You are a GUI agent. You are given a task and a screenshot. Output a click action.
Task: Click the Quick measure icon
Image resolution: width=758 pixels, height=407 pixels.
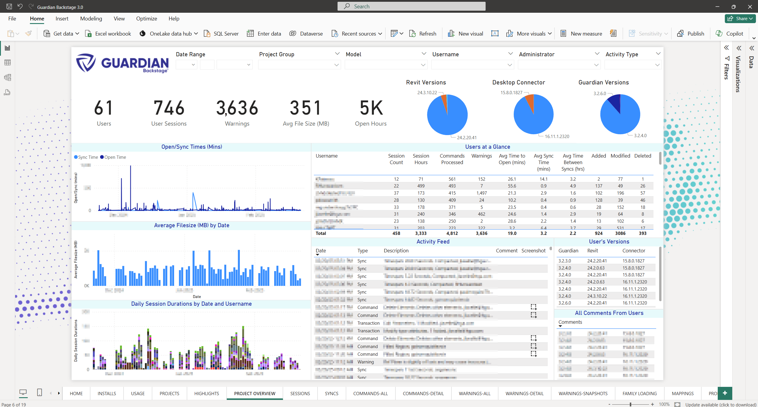point(613,33)
